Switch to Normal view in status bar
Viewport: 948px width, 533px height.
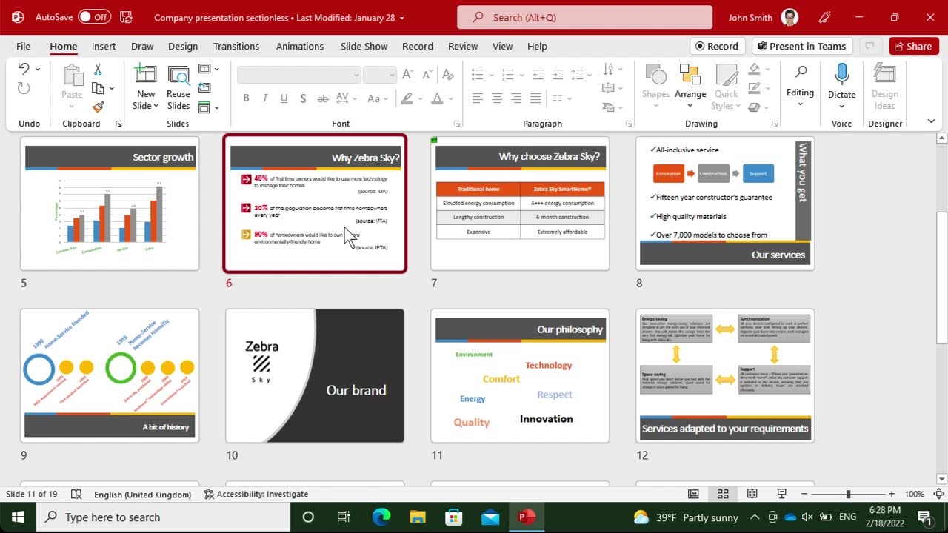[693, 494]
